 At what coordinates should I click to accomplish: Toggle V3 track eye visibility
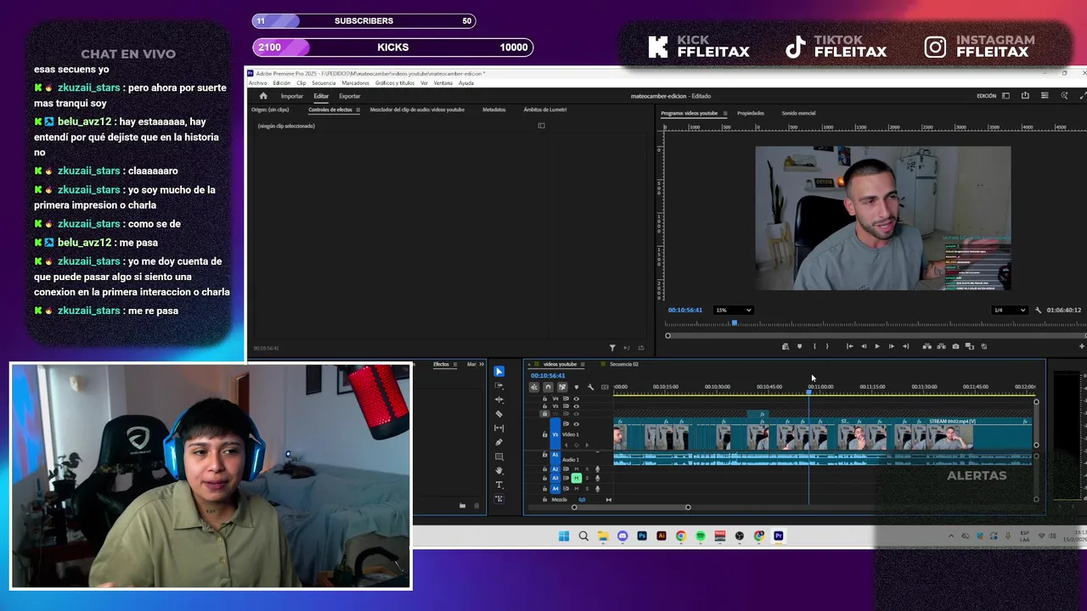pyautogui.click(x=577, y=406)
